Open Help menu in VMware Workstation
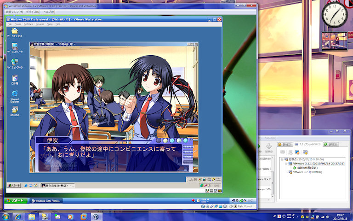The image size is (353, 221). tap(58, 24)
